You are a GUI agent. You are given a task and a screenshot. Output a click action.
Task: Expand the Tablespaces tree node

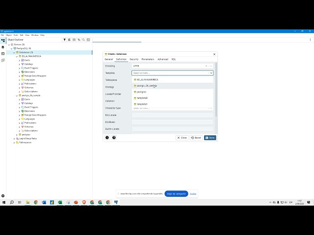pyautogui.click(x=14, y=142)
